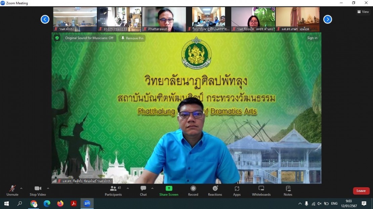Viewport: 373px width, 209px height.
Task: Select the thumbnail showing pink curtain and shrine
Action: (x=297, y=19)
